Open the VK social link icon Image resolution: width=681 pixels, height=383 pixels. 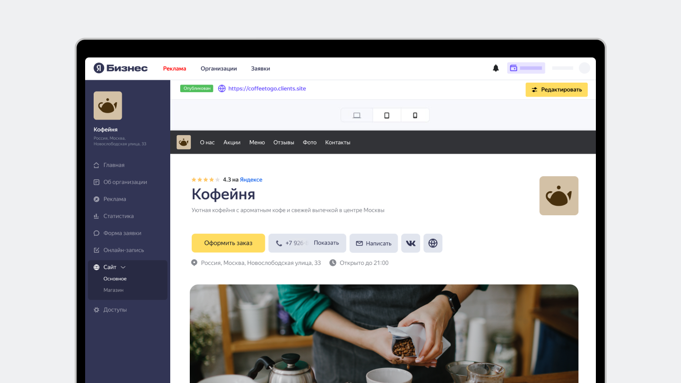pos(411,243)
